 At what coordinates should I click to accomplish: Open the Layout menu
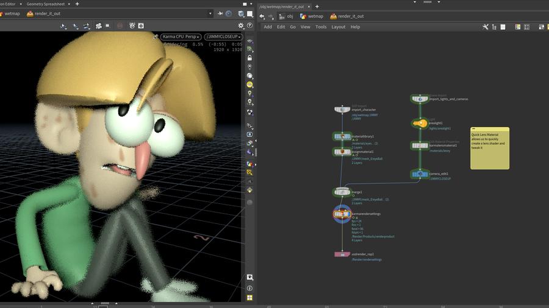click(338, 27)
